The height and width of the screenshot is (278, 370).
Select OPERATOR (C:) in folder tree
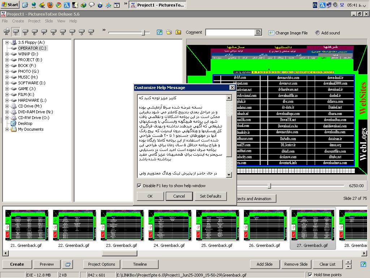(x=32, y=48)
